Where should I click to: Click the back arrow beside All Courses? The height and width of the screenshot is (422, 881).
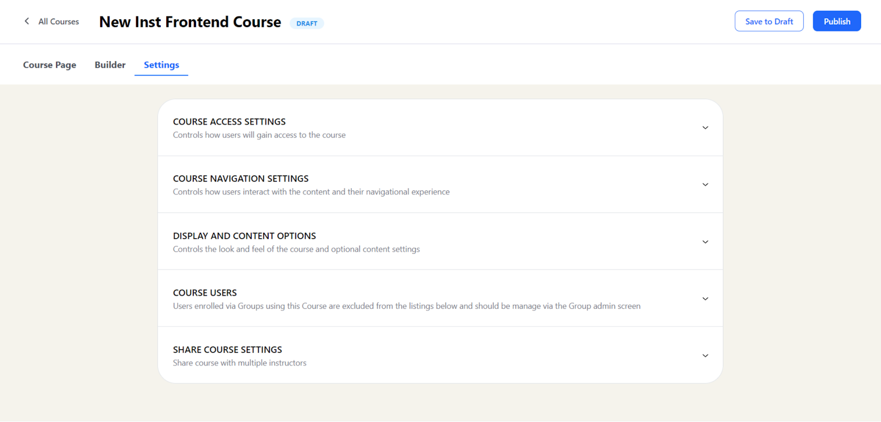pyautogui.click(x=26, y=21)
